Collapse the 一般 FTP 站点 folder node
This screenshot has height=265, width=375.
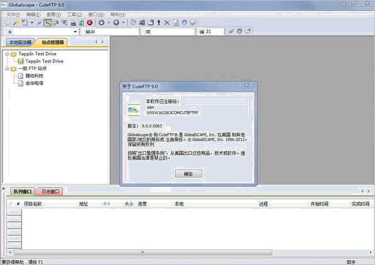pyautogui.click(x=7, y=69)
